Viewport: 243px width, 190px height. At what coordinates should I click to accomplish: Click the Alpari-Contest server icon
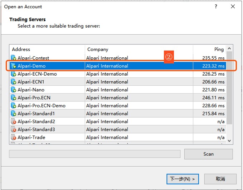tap(14, 58)
